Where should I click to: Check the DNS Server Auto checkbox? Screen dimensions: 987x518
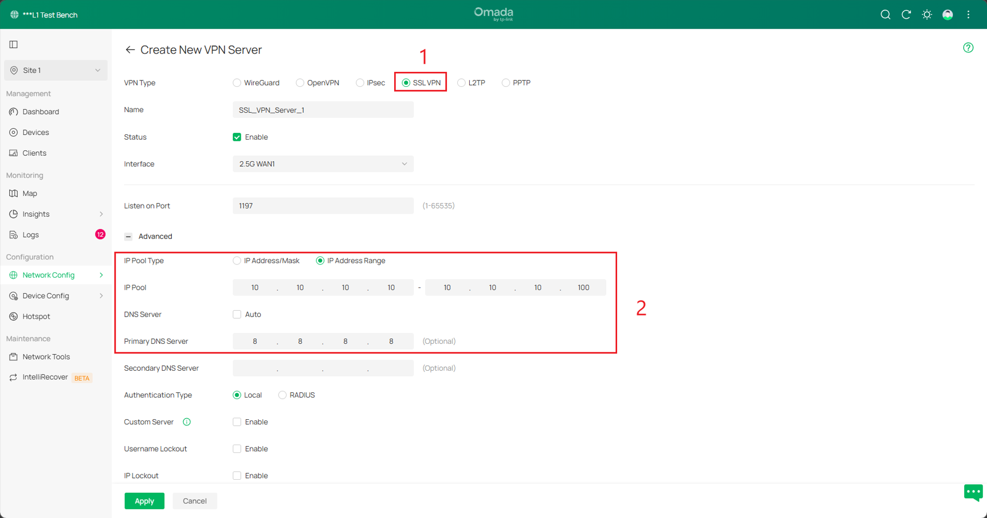(x=237, y=314)
